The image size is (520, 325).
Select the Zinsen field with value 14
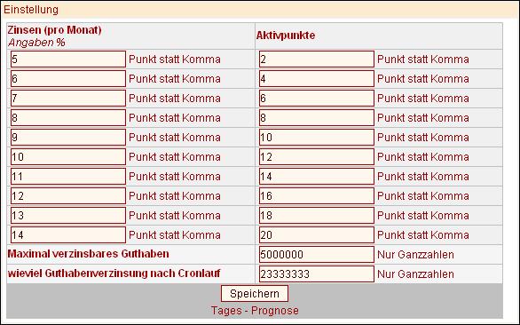68,235
